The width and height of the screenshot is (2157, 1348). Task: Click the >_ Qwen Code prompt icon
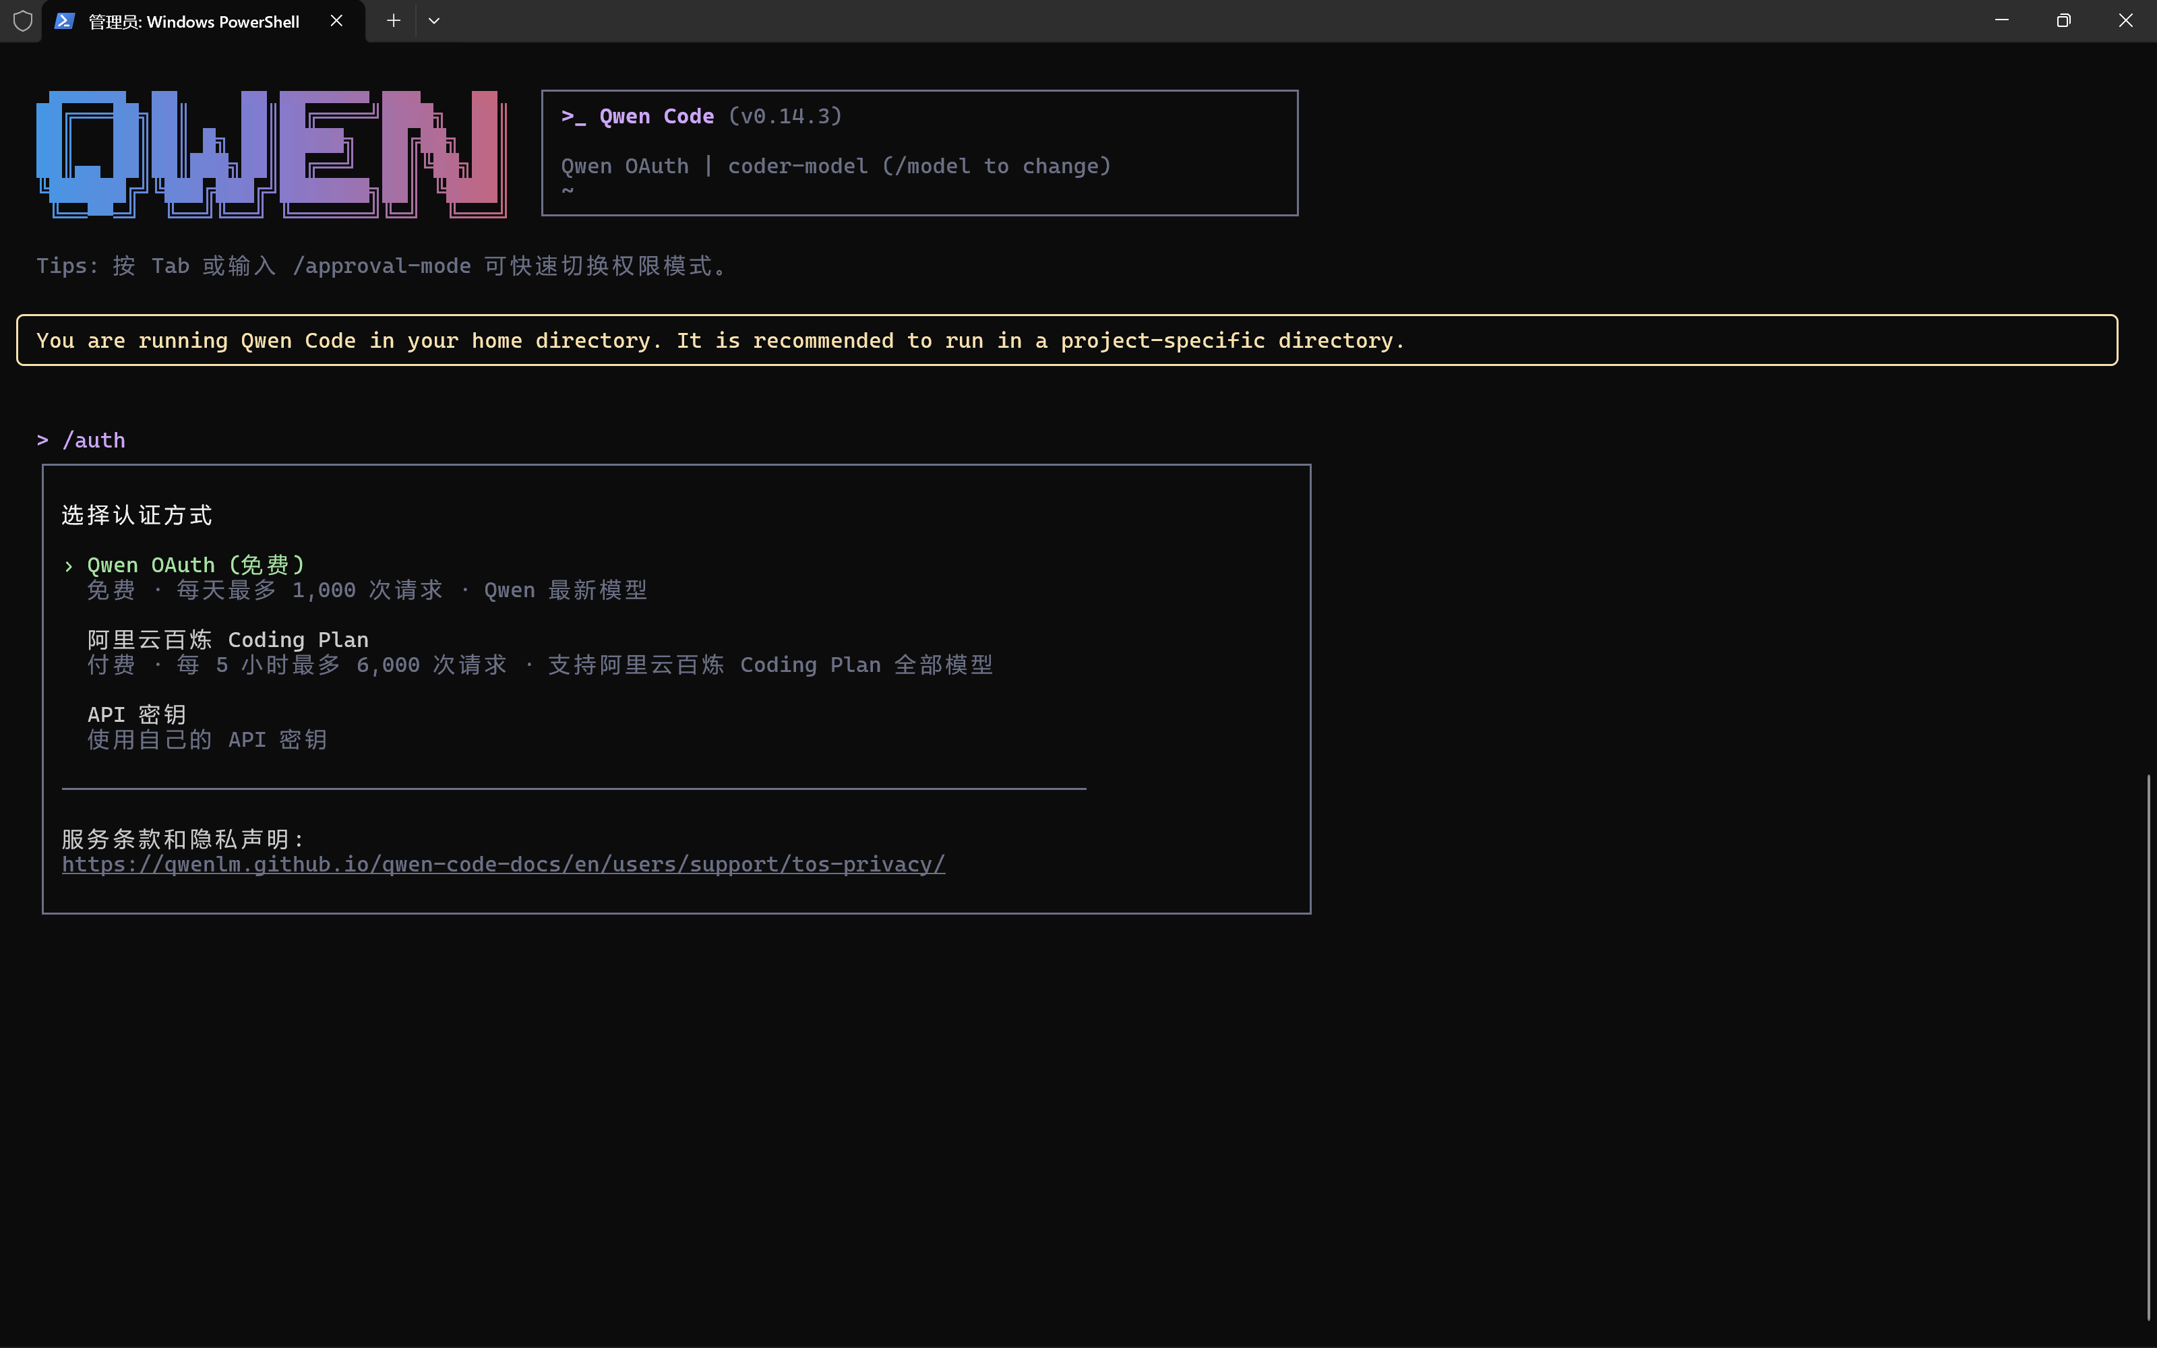[x=573, y=117]
